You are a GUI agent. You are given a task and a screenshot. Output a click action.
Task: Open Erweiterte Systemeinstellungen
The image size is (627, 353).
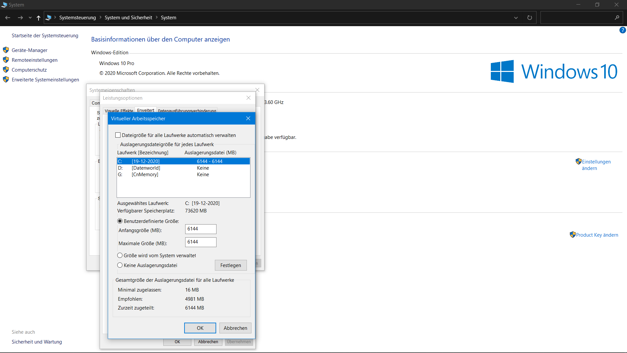[45, 79]
